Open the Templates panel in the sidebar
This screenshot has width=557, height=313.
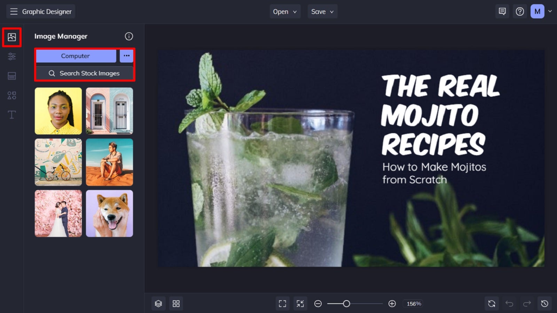pyautogui.click(x=11, y=76)
